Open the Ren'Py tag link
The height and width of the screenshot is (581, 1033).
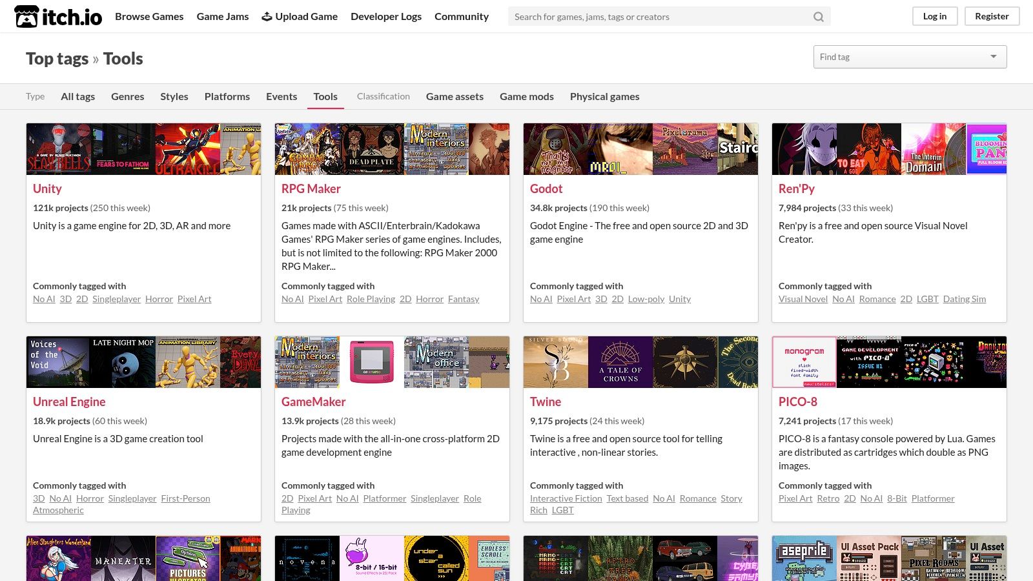(797, 189)
